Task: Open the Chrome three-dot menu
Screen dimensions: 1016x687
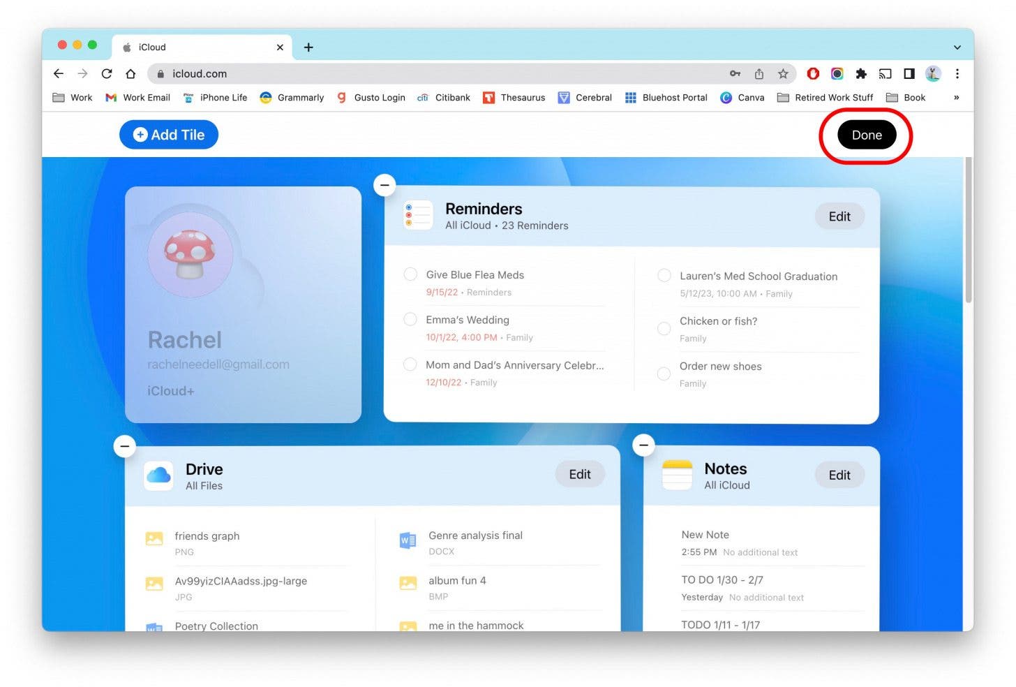Action: coord(957,74)
